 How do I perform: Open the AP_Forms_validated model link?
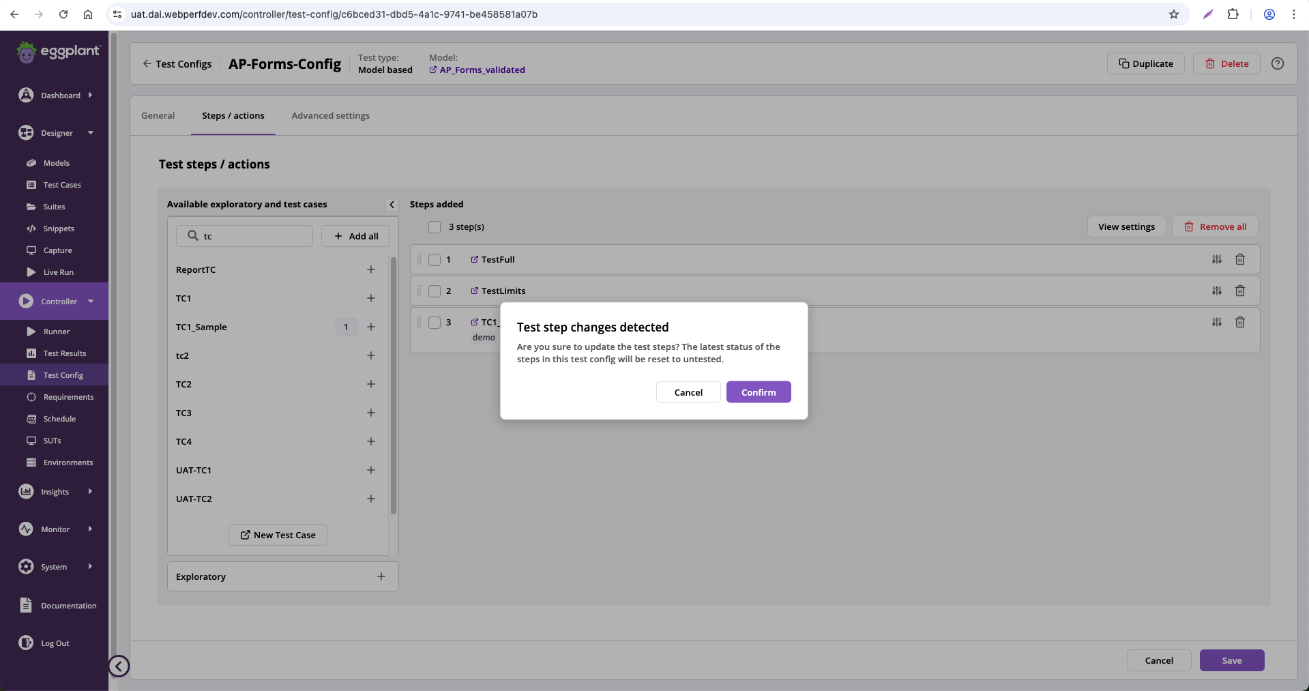coord(477,70)
